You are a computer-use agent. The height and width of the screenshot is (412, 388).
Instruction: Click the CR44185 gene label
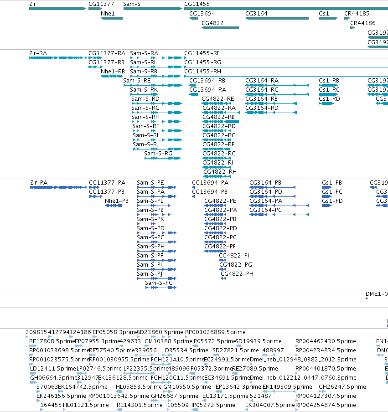(357, 13)
